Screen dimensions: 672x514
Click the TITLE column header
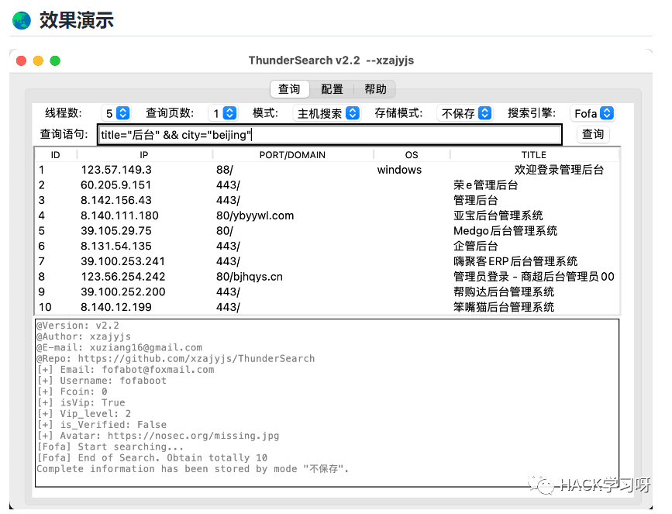click(533, 155)
